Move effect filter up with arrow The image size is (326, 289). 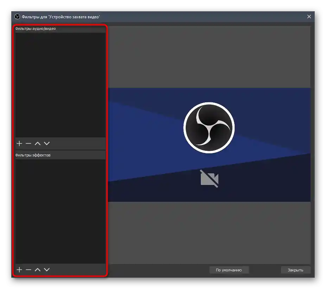click(x=38, y=270)
